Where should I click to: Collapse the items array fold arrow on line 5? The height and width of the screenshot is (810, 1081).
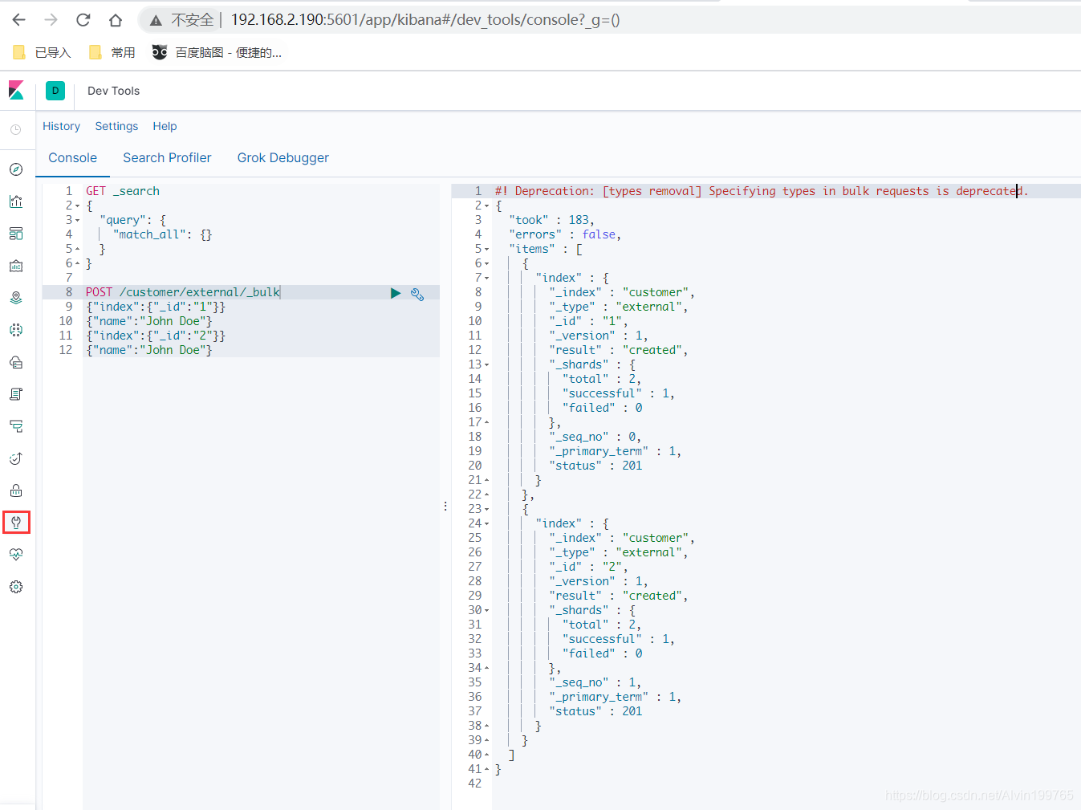click(x=488, y=249)
